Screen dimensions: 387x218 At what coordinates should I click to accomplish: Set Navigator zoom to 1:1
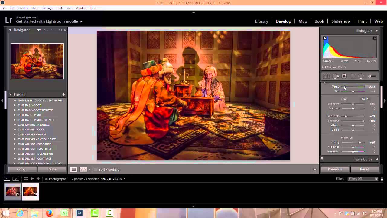click(x=53, y=30)
